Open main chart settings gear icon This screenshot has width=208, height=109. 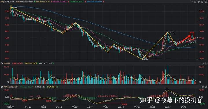206,2
